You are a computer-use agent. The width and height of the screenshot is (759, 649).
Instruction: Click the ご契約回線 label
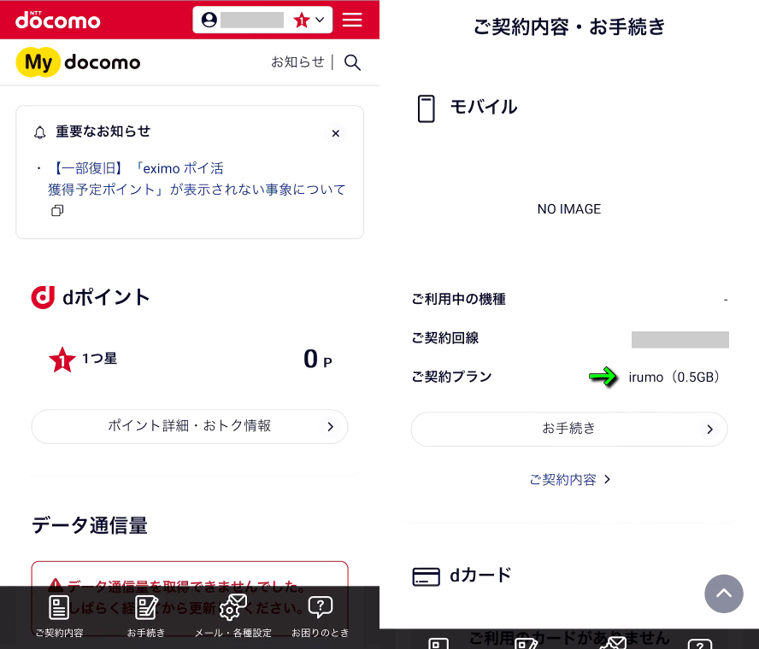coord(444,337)
